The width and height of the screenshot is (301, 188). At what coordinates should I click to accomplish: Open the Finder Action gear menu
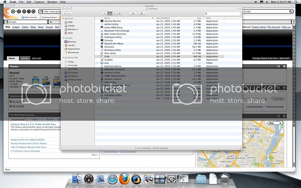coord(143,14)
